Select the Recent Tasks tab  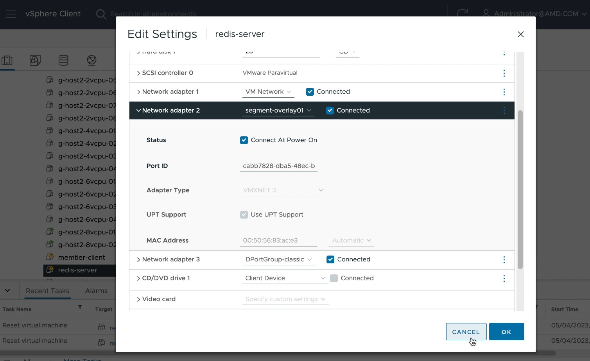pyautogui.click(x=47, y=291)
